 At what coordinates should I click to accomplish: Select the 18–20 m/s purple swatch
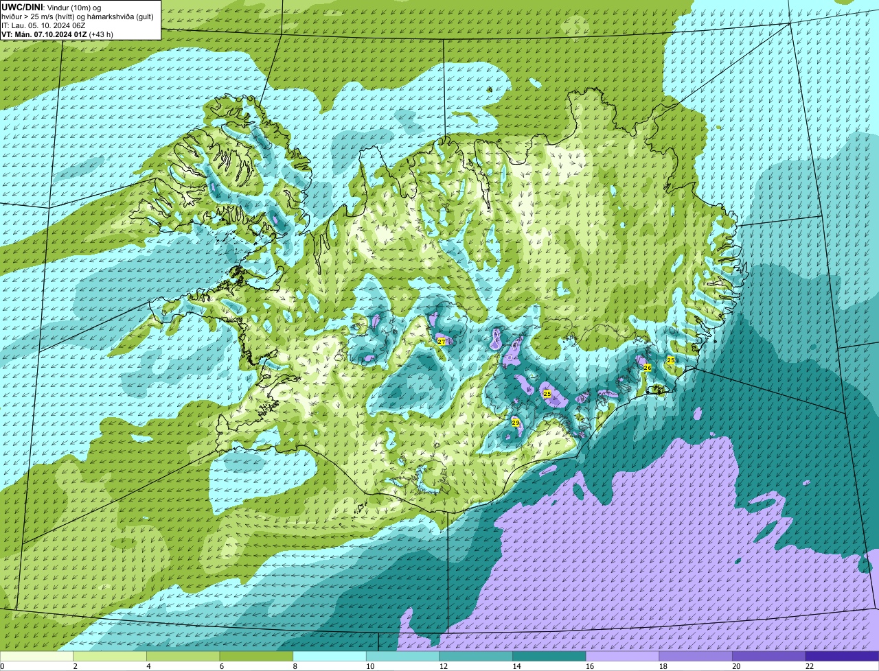696,656
